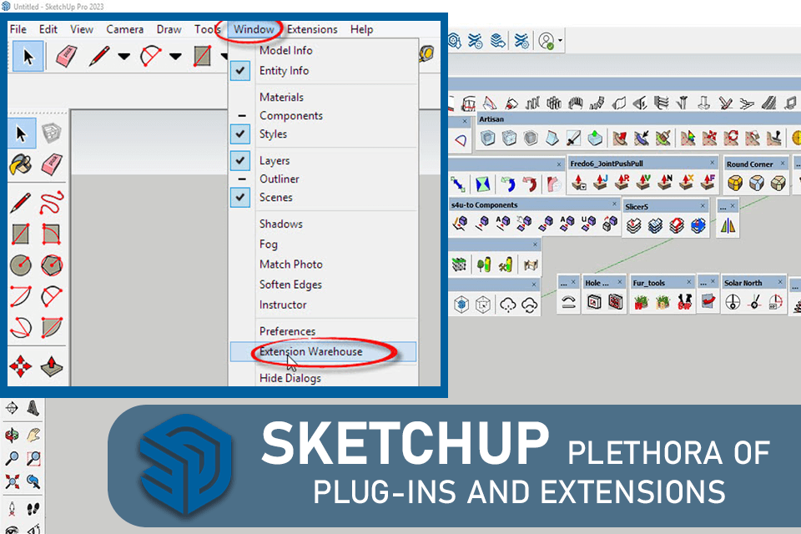The height and width of the screenshot is (534, 801).
Task: Select Fog from the menu
Action: tap(268, 244)
